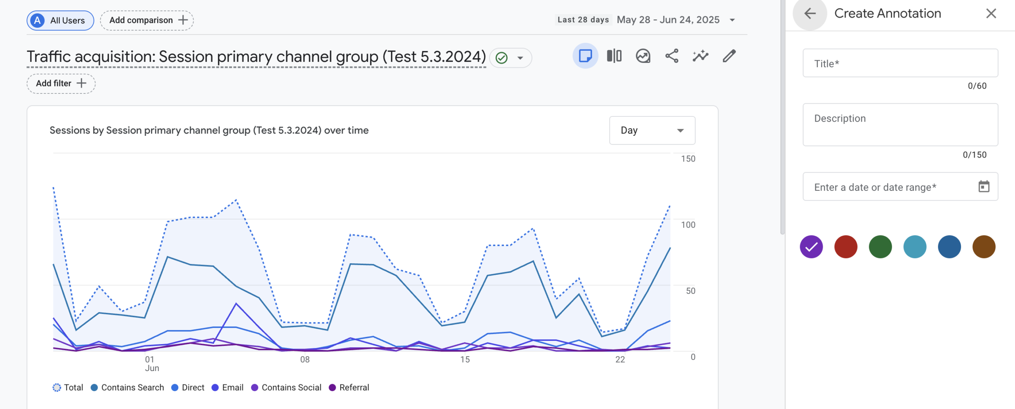Click Add comparison button
The height and width of the screenshot is (409, 1015).
[x=147, y=20]
